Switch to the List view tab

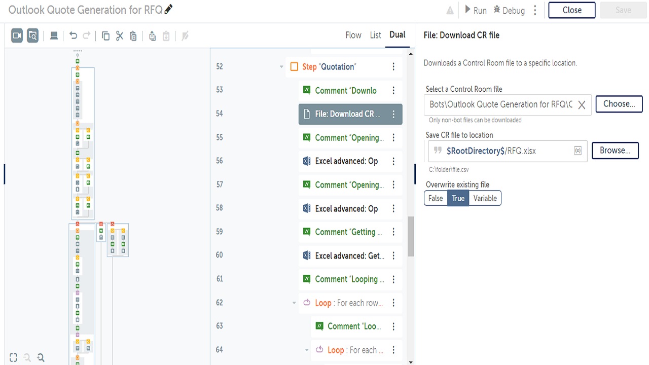[x=375, y=35]
